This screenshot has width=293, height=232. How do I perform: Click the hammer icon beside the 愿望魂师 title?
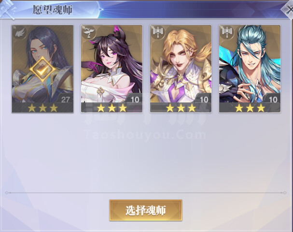pos(7,10)
